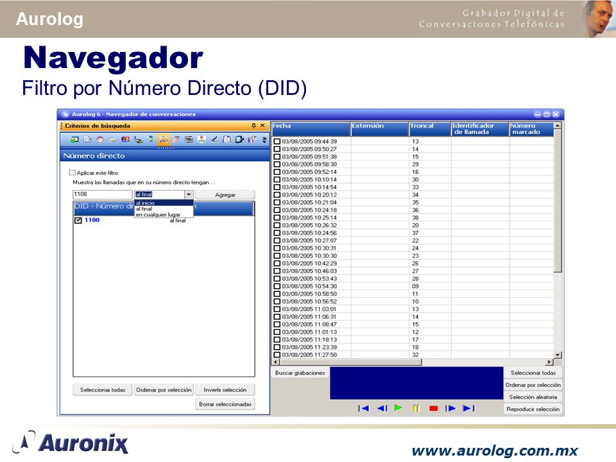Image resolution: width=616 pixels, height=462 pixels.
Task: Pause playback with the yellow bars button
Action: (x=416, y=409)
